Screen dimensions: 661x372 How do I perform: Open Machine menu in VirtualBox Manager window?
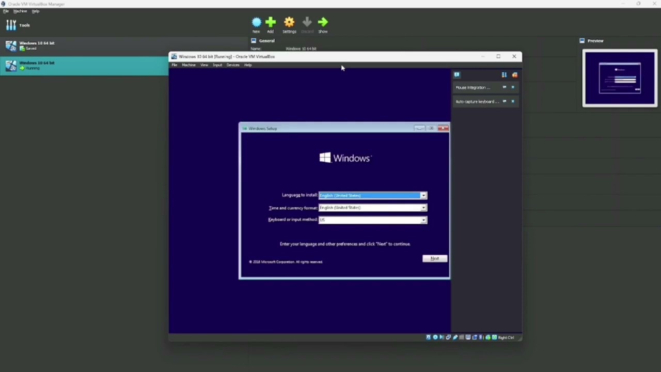point(20,11)
